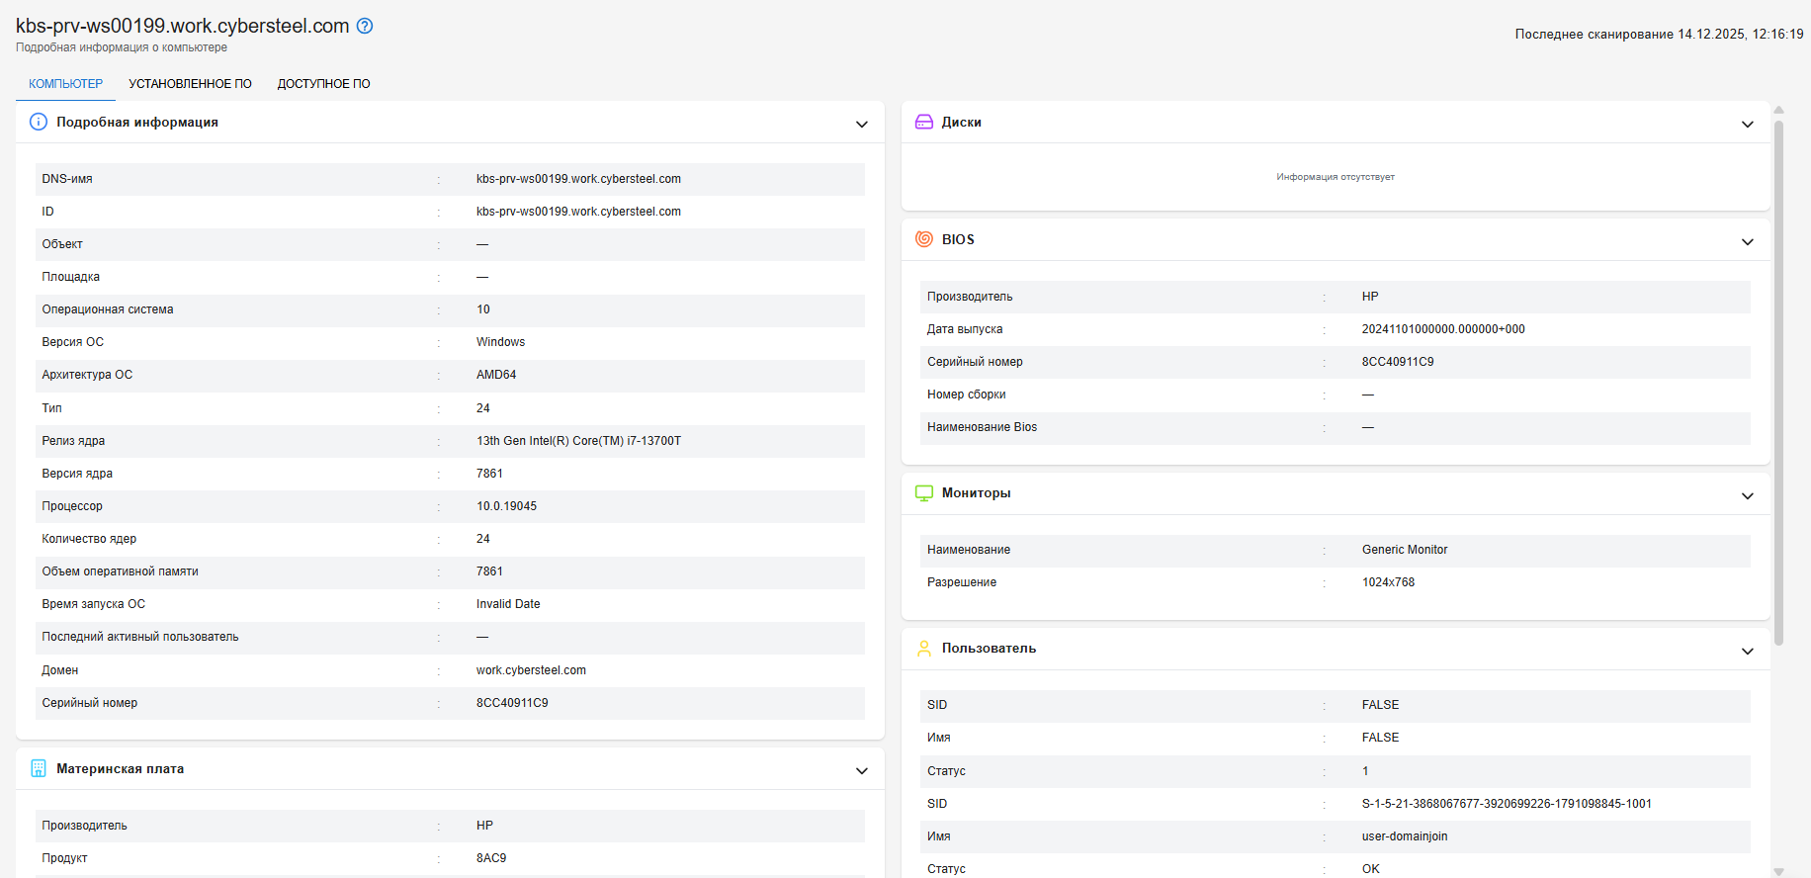Image resolution: width=1811 pixels, height=878 pixels.
Task: Click the resolution value 1024x768
Action: click(1388, 582)
